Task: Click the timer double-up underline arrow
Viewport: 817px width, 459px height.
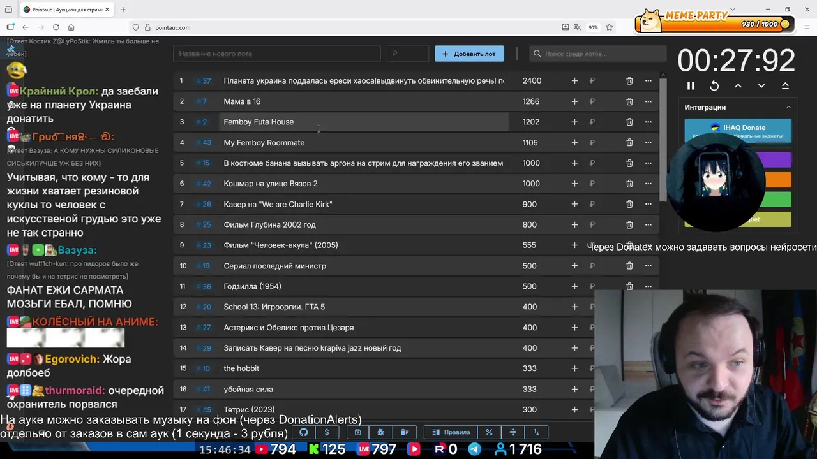Action: [785, 85]
